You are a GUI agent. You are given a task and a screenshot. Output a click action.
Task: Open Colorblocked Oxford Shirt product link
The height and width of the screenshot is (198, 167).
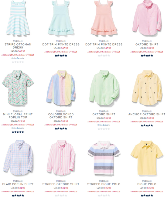[61, 116]
